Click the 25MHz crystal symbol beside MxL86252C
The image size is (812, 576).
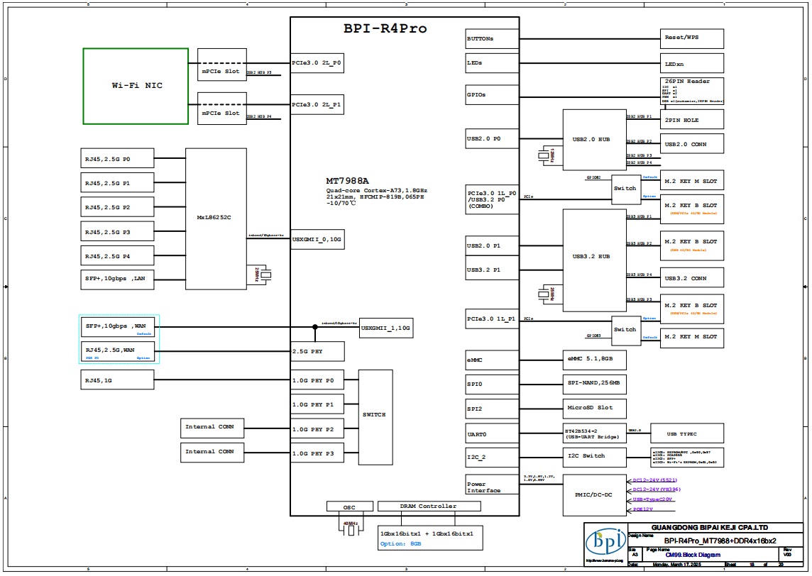pyautogui.click(x=265, y=275)
